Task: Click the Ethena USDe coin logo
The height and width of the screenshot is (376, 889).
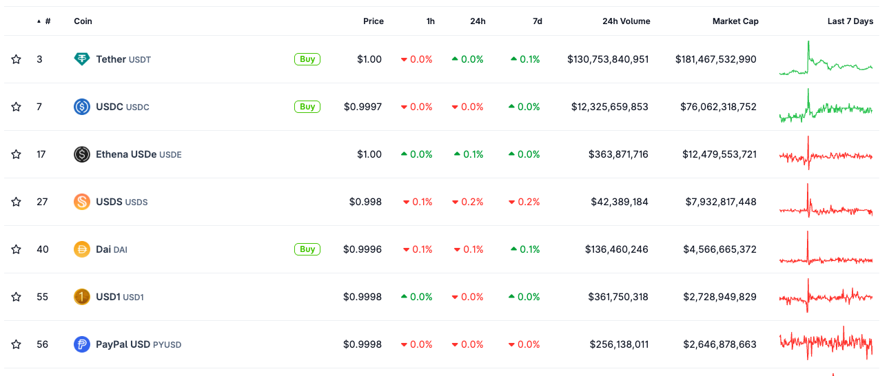Action: coord(82,154)
